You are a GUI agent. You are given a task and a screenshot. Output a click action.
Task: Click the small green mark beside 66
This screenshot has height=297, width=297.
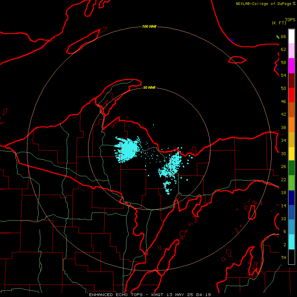point(278,37)
